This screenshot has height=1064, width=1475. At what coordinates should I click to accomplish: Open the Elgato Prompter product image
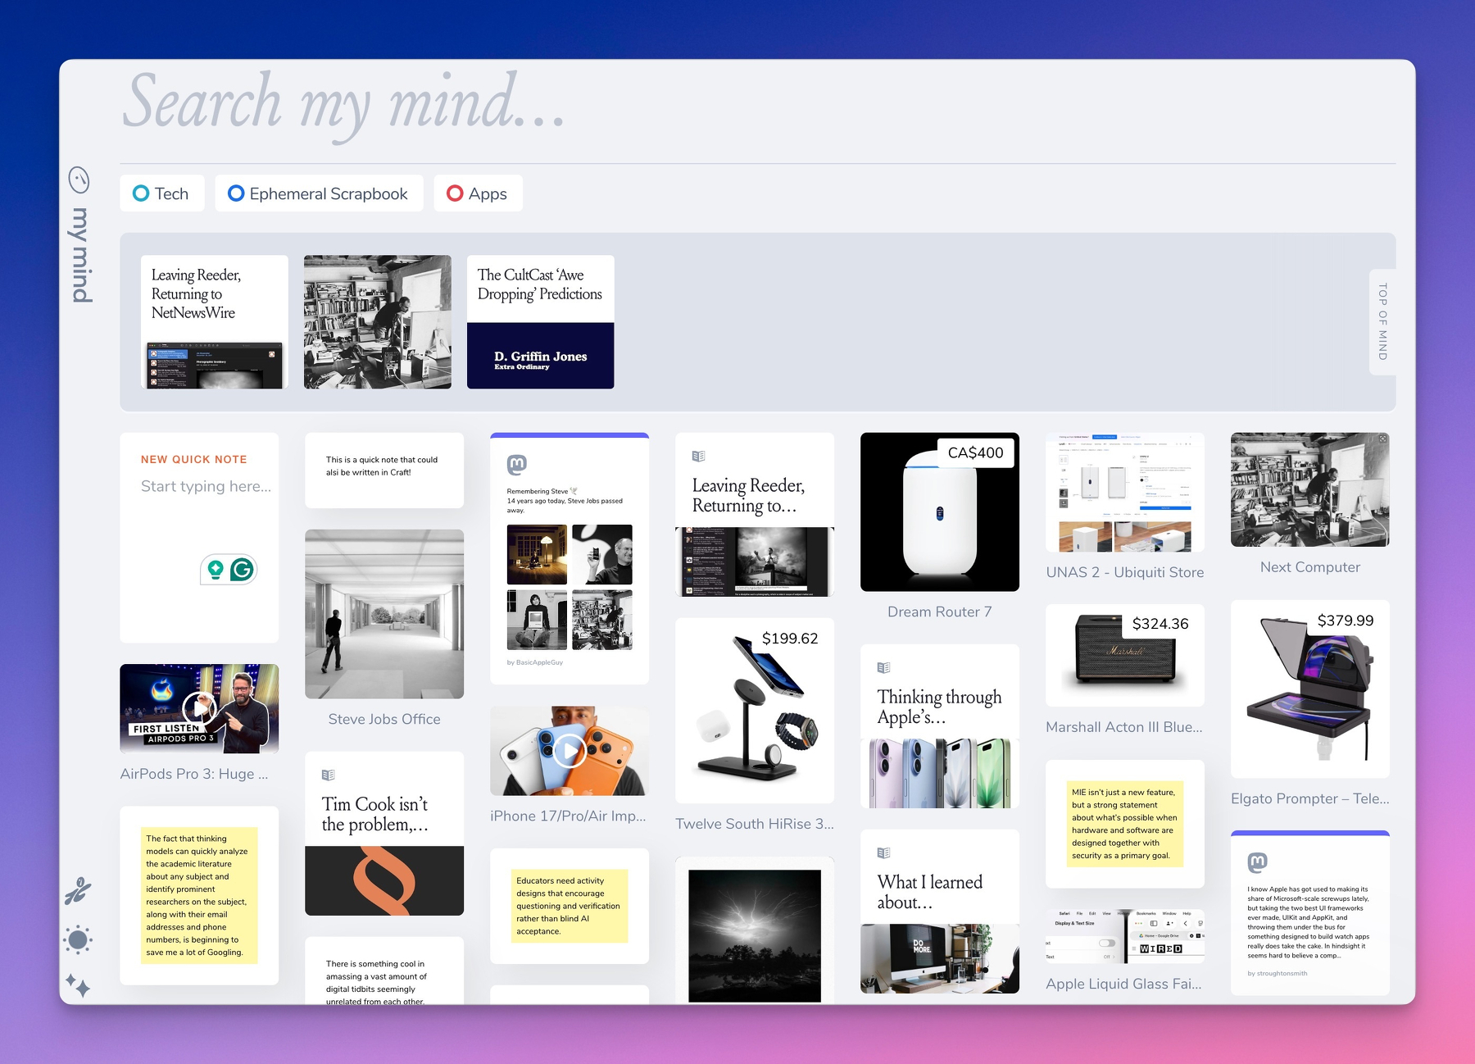1310,689
